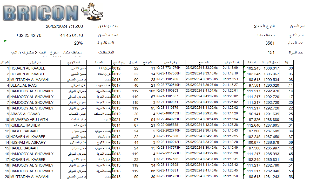
Task: Click the MUWAFAQ ABU LAITH cell
Action: (x=29, y=120)
